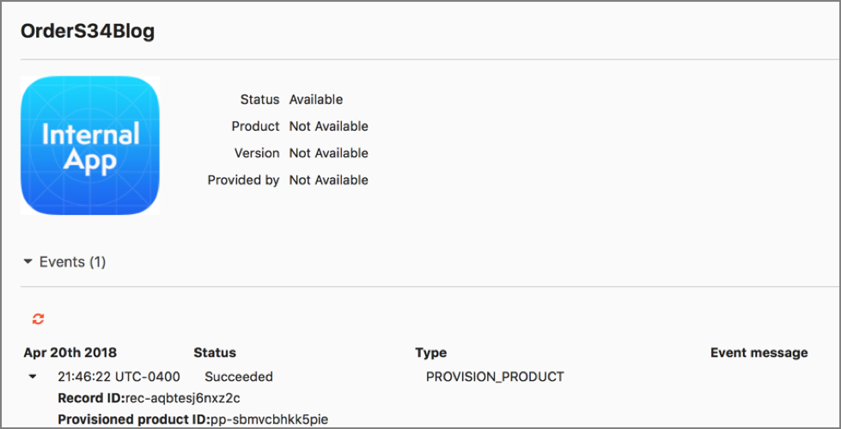Image resolution: width=841 pixels, height=429 pixels.
Task: Collapse the 21:46:22 event row arrow
Action: 33,377
